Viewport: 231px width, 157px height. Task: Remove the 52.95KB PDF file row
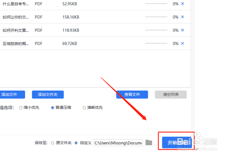tap(182, 4)
